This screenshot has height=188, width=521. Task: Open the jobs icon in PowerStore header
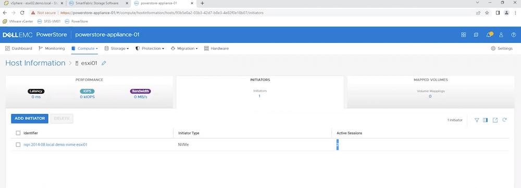pyautogui.click(x=476, y=35)
